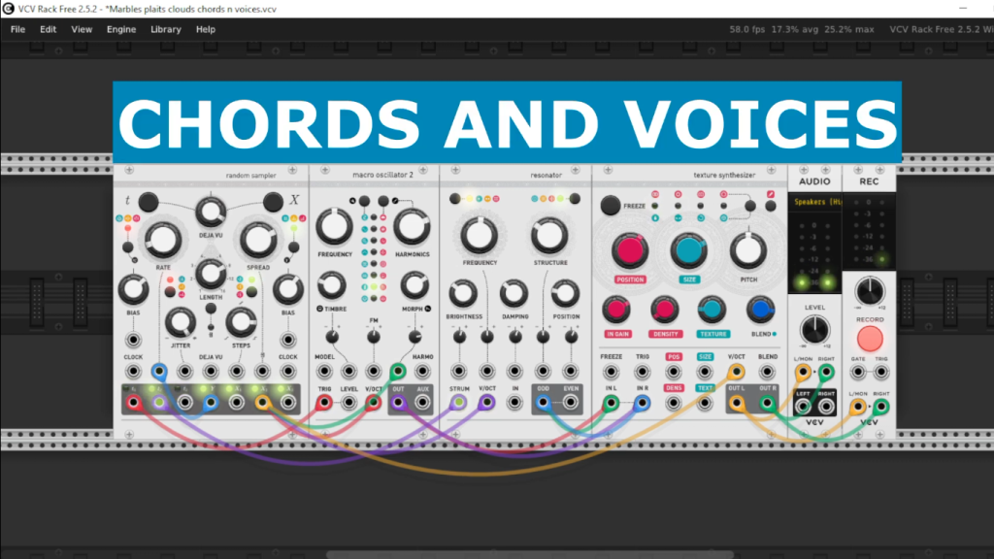
Task: Click the GATE input jack on REC module
Action: point(858,373)
